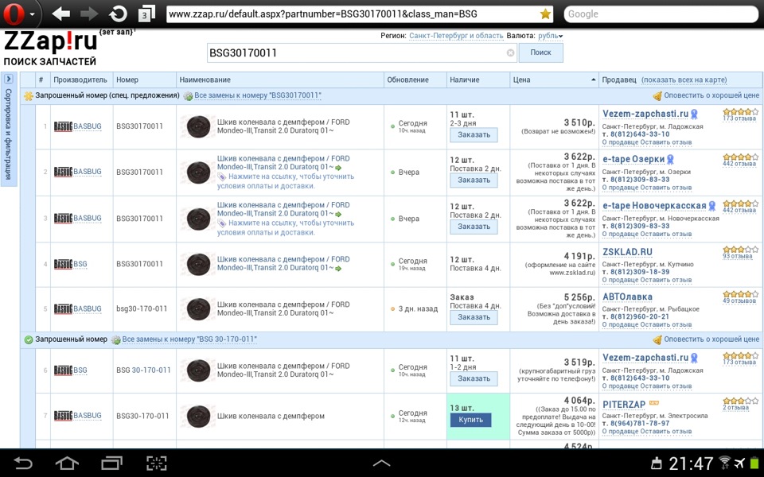Image resolution: width=764 pixels, height=477 pixels.
Task: Tap the Android recent apps button
Action: click(111, 463)
